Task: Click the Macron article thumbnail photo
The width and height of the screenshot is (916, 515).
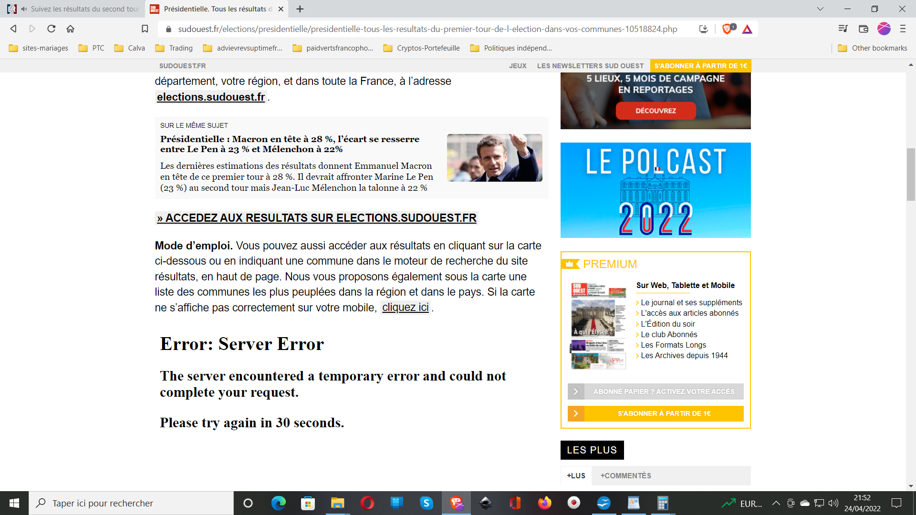Action: point(494,158)
